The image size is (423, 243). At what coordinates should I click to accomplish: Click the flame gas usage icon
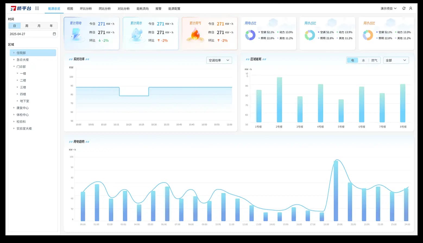[195, 35]
